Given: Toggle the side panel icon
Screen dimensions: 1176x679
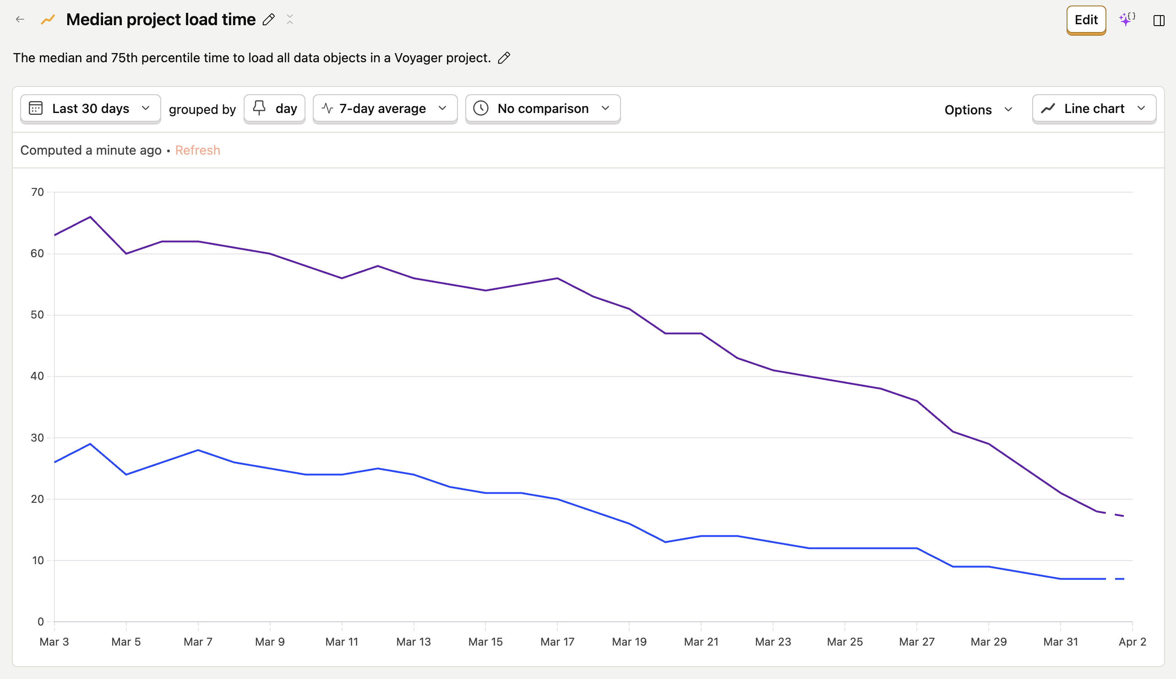Looking at the screenshot, I should [x=1159, y=21].
